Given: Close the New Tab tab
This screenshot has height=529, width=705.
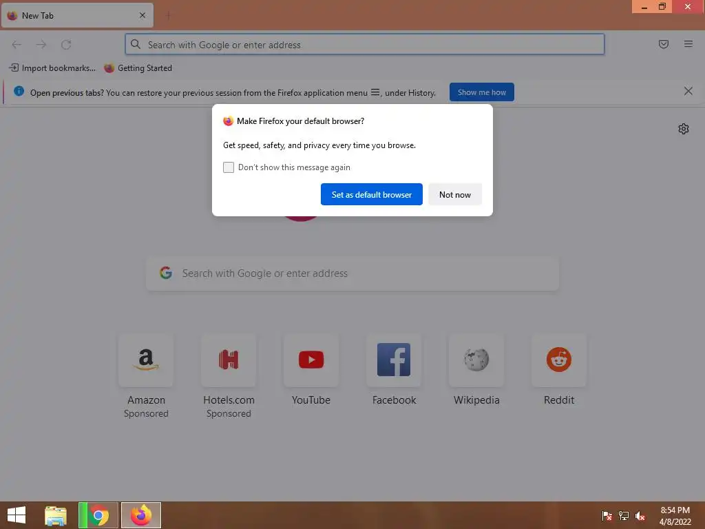Looking at the screenshot, I should pyautogui.click(x=142, y=16).
